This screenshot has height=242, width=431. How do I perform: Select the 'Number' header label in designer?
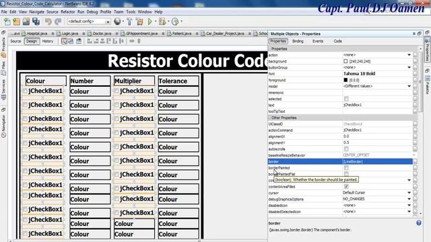click(x=90, y=81)
